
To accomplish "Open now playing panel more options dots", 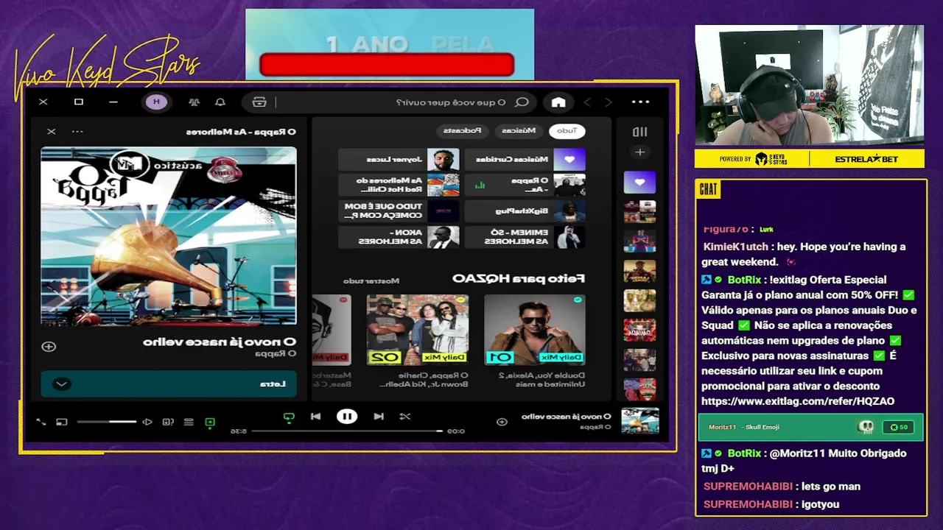I will point(77,132).
